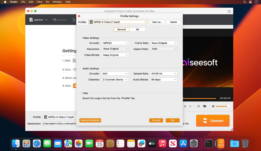Open Apple TV from the Dock
The width and height of the screenshot is (261, 151).
tap(152, 143)
